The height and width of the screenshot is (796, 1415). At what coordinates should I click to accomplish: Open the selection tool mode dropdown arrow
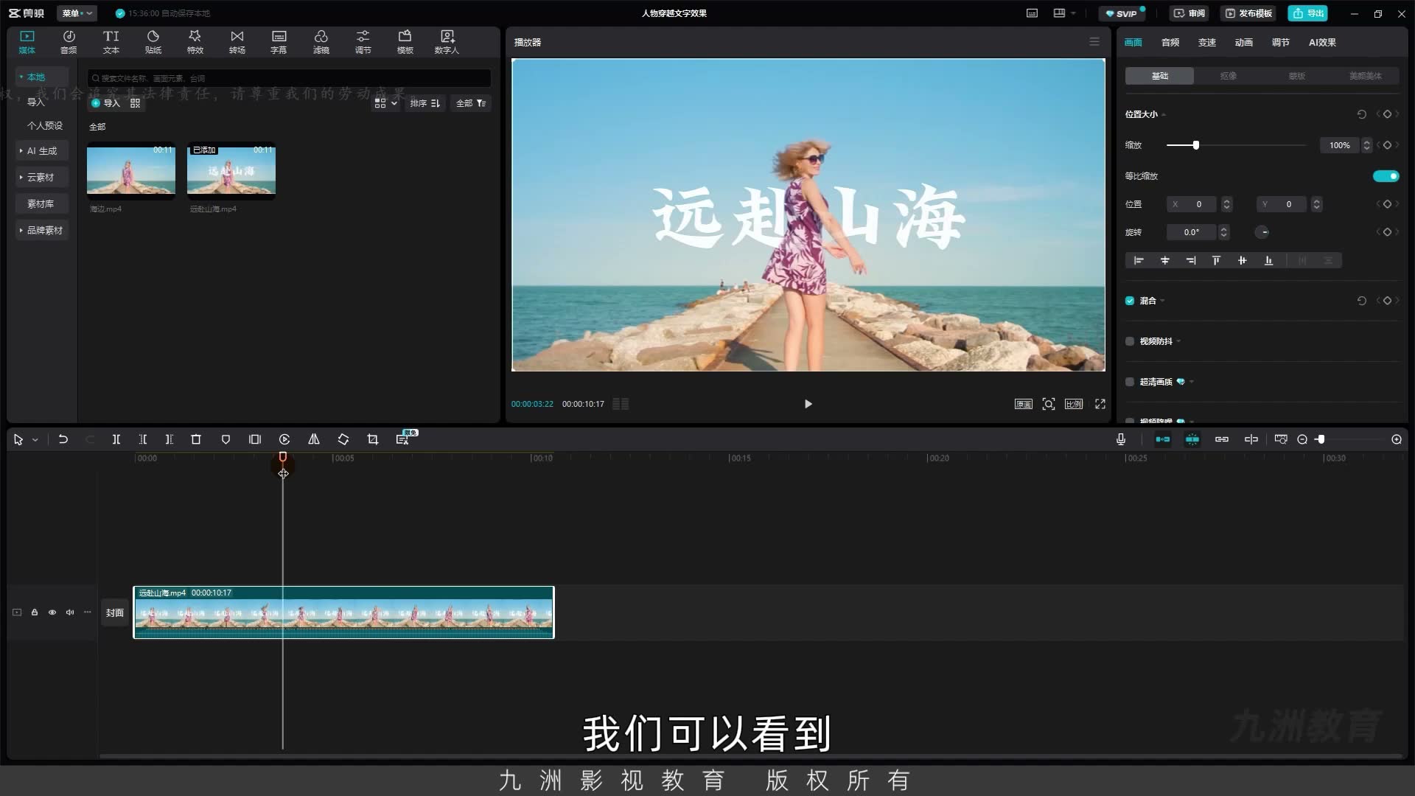(35, 440)
